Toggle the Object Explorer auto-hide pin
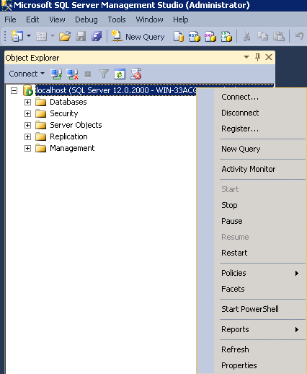The image size is (307, 374). (x=257, y=57)
